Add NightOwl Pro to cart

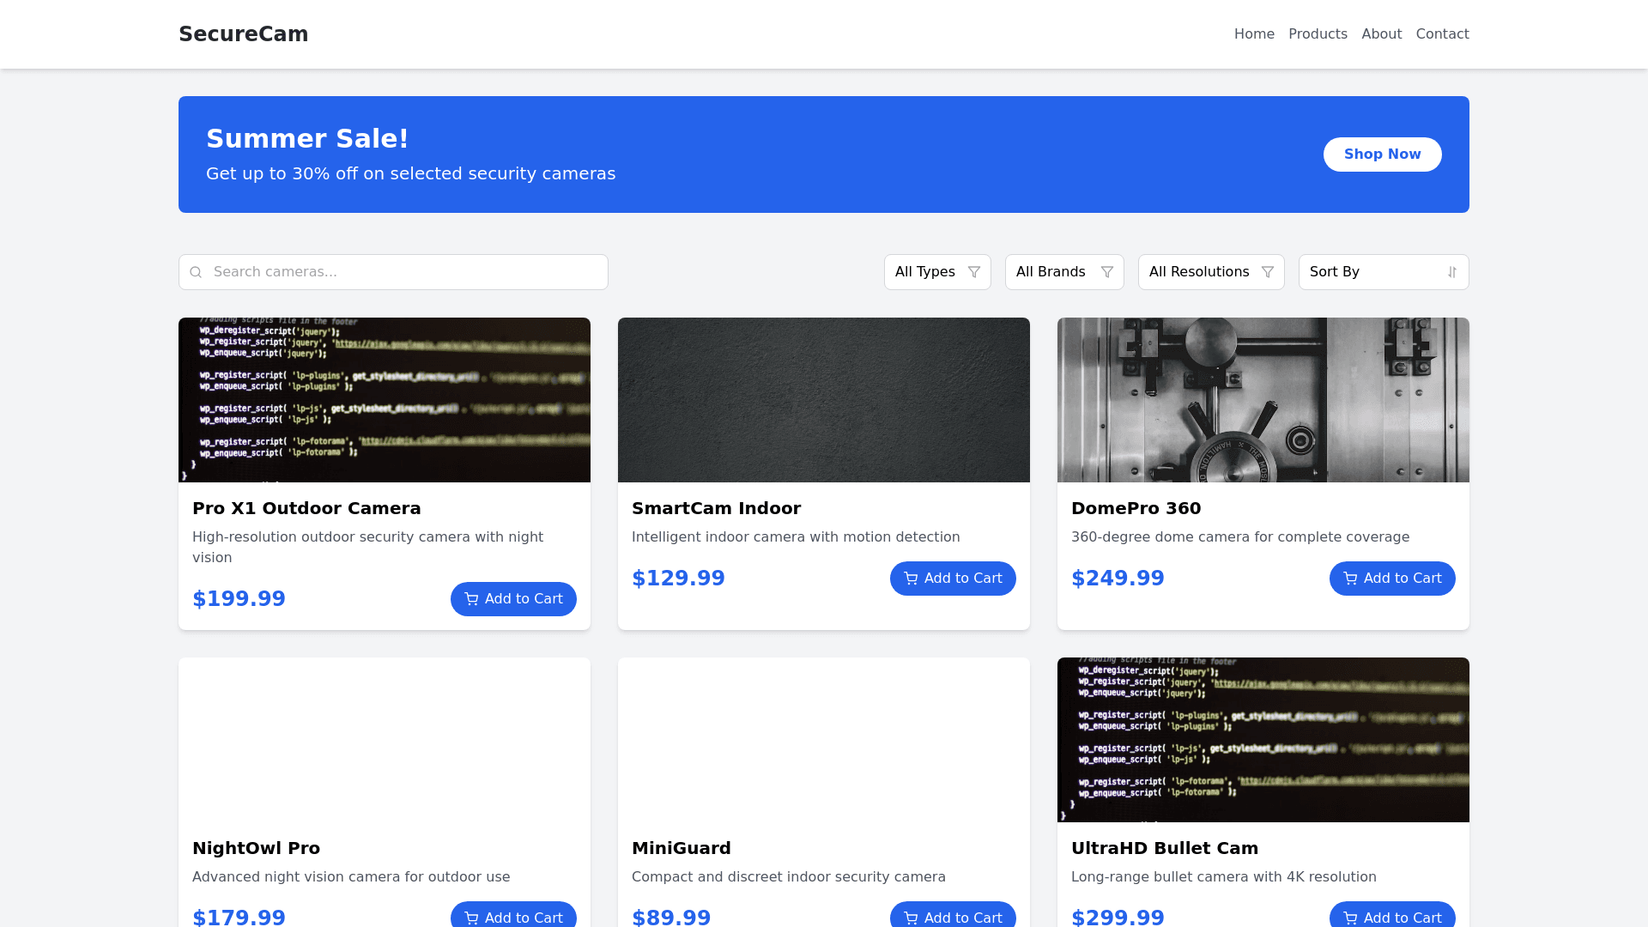pyautogui.click(x=513, y=915)
